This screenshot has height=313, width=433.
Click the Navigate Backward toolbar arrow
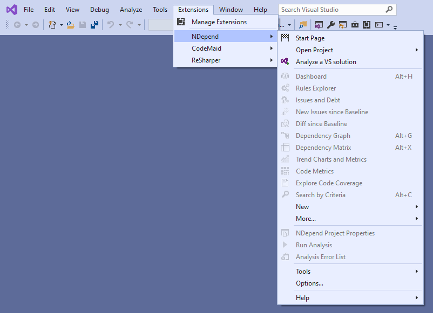point(17,25)
